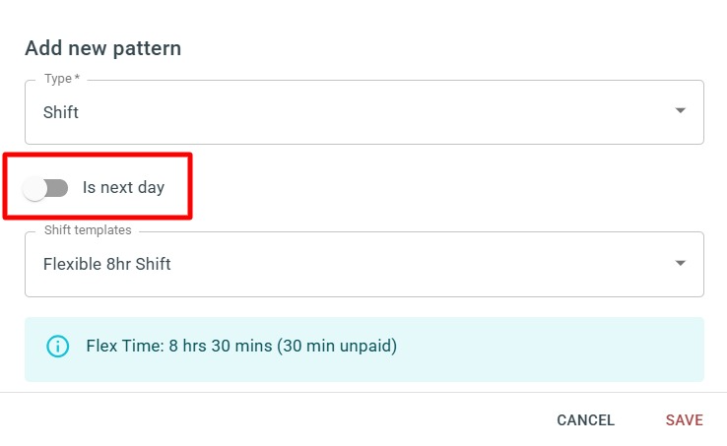Click the gray track of next-day switch
The image size is (727, 446).
(58, 188)
